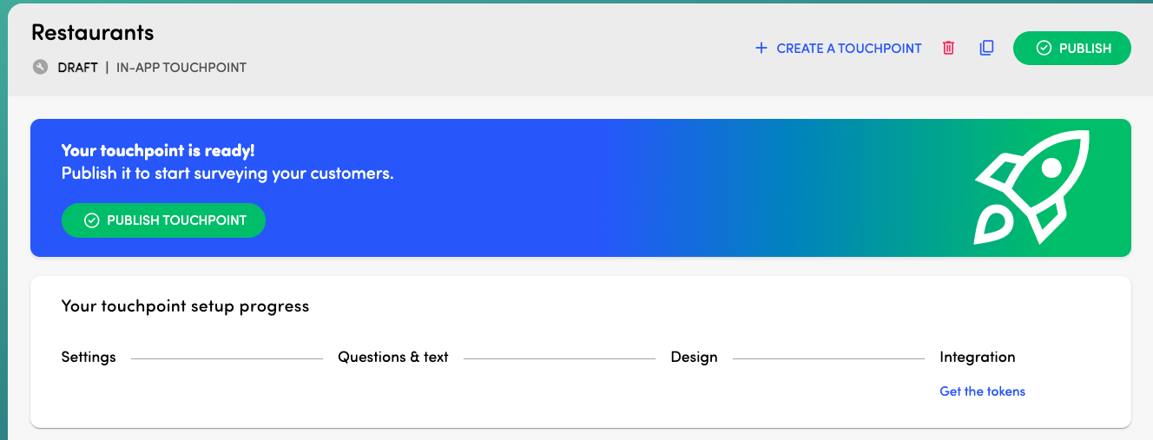
Task: Click the IN-APP TOUCHPOINT type label
Action: [181, 68]
